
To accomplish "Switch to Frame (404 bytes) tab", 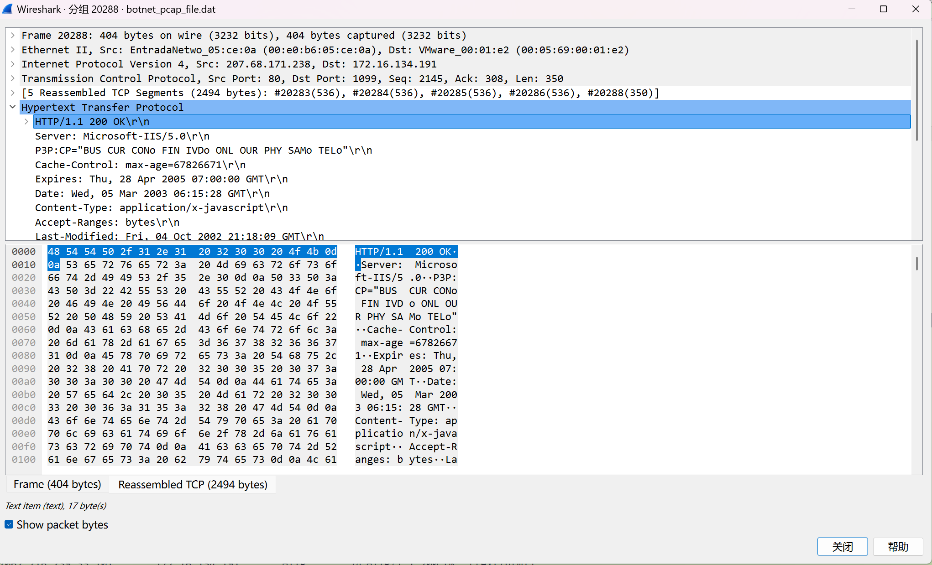I will (57, 484).
